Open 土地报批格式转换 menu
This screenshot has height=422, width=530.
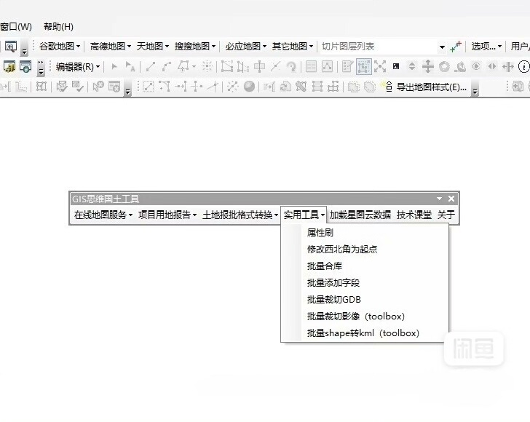point(240,215)
